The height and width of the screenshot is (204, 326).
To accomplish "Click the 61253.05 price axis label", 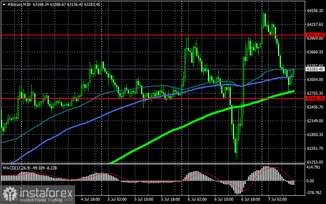I will [315, 162].
